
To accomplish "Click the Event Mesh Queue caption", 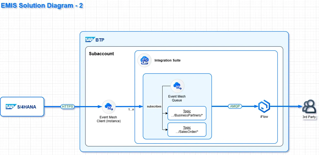I will point(177,98).
